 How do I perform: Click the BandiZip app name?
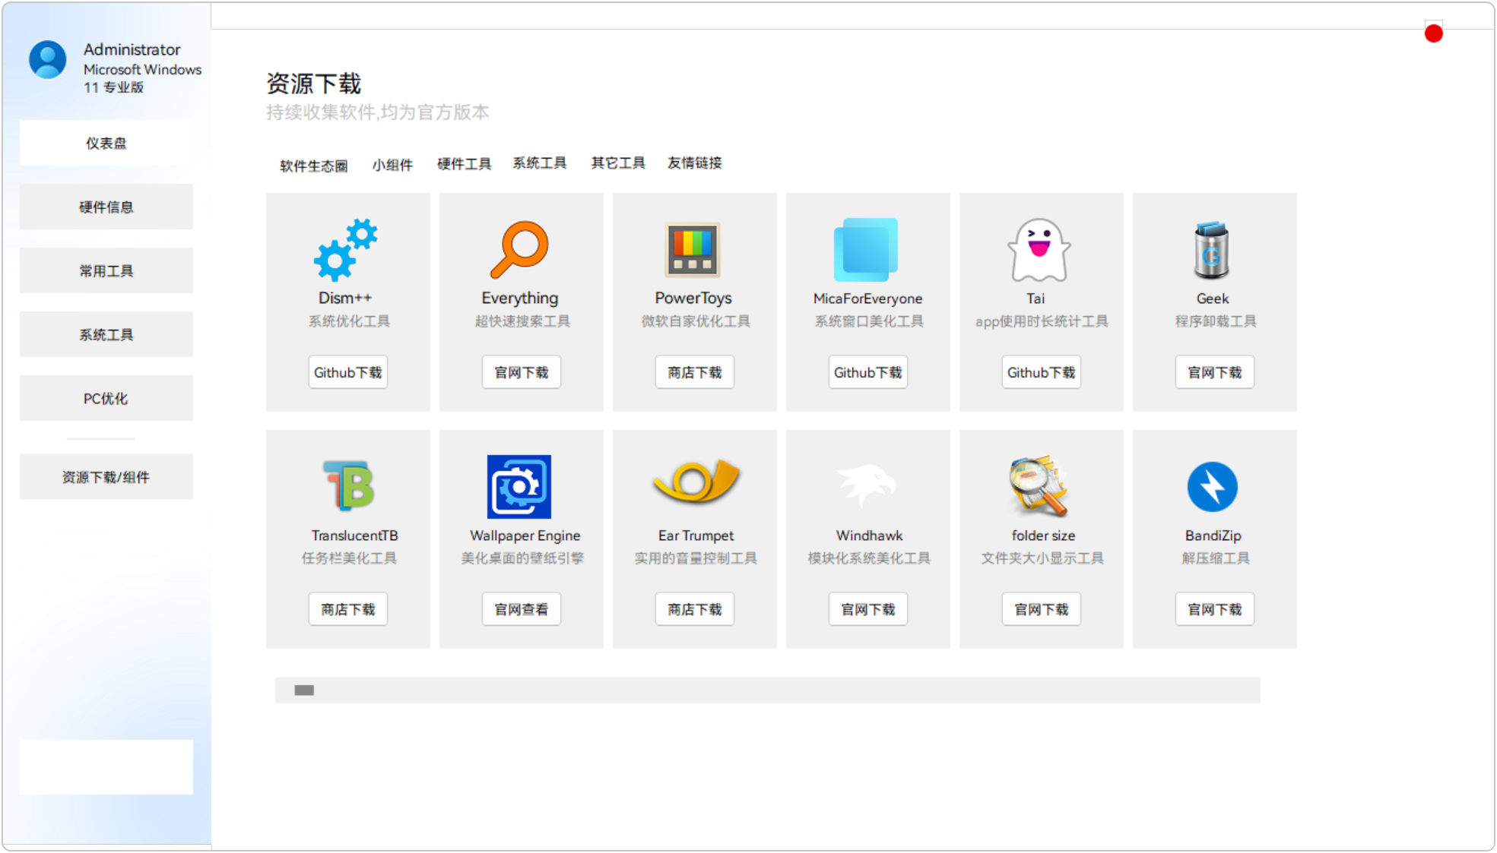pos(1213,535)
